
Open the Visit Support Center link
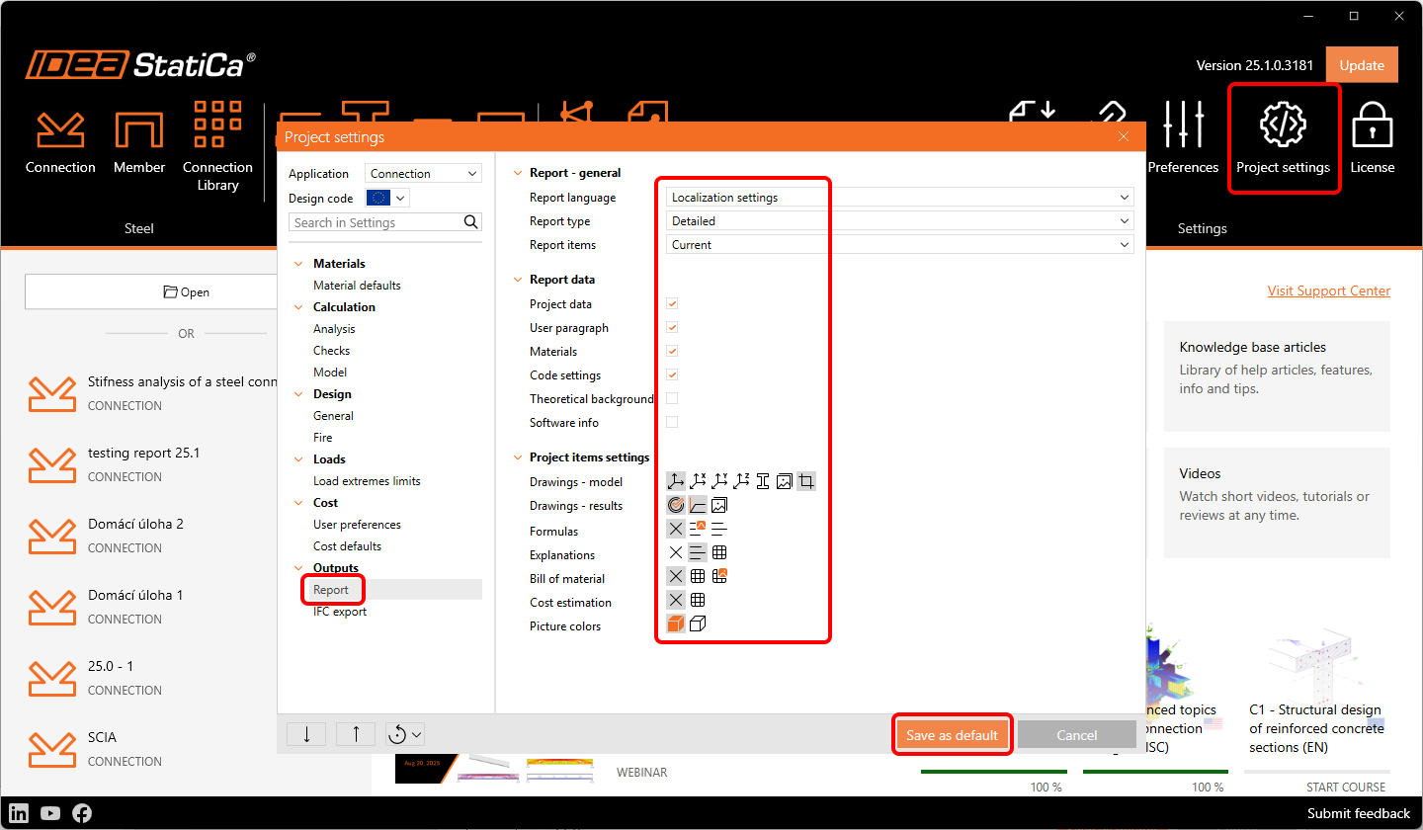[1328, 291]
